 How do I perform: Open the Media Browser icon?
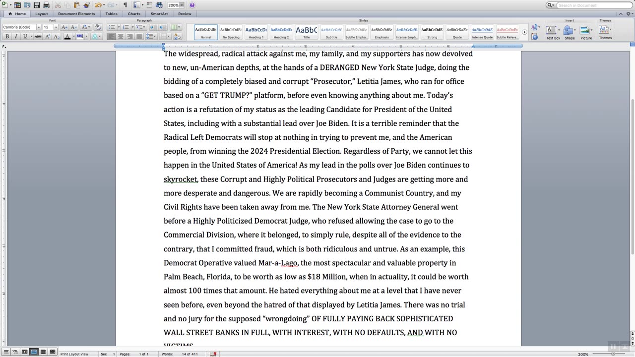coord(159,5)
